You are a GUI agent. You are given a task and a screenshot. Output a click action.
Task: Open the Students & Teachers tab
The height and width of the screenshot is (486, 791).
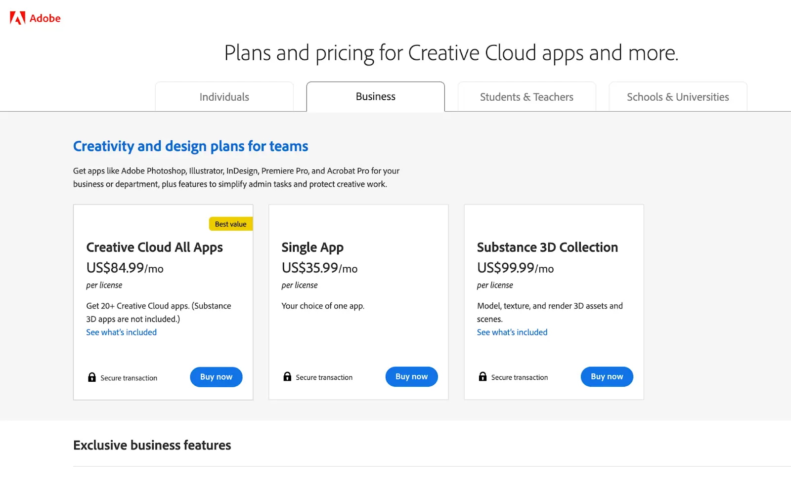[x=527, y=97]
